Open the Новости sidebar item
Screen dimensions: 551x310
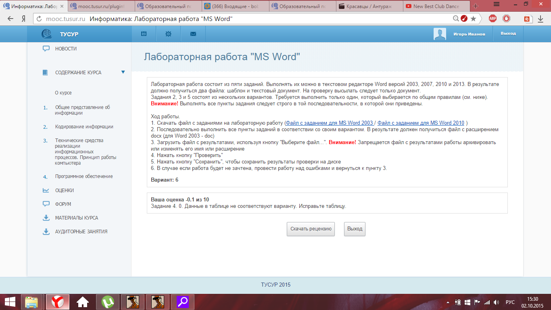coord(66,49)
